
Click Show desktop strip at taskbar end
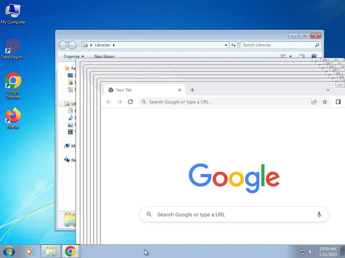tap(343, 251)
